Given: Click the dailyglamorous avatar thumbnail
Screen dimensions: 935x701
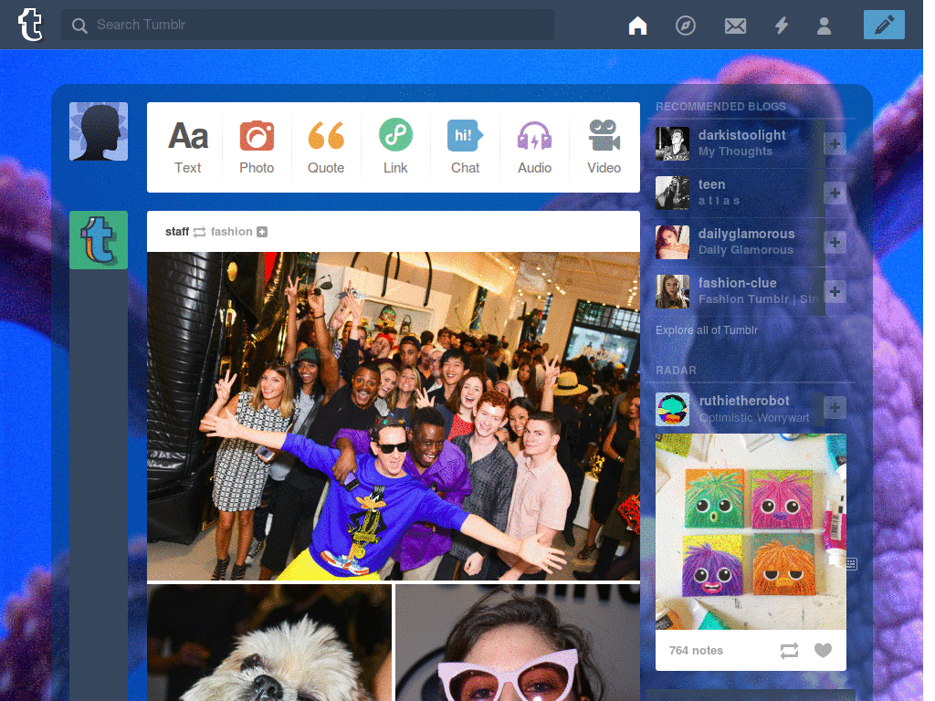Looking at the screenshot, I should pyautogui.click(x=673, y=242).
